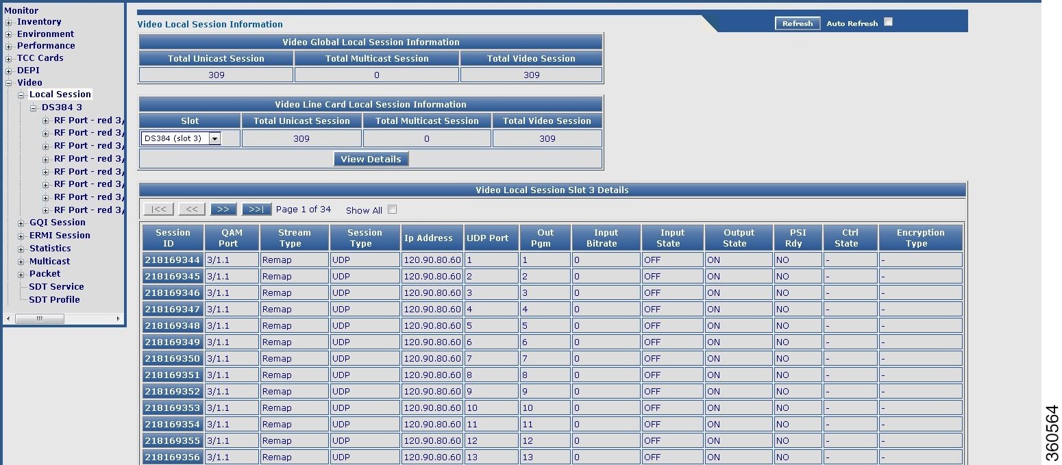Click the View Details button
The width and height of the screenshot is (1062, 465).
click(371, 159)
